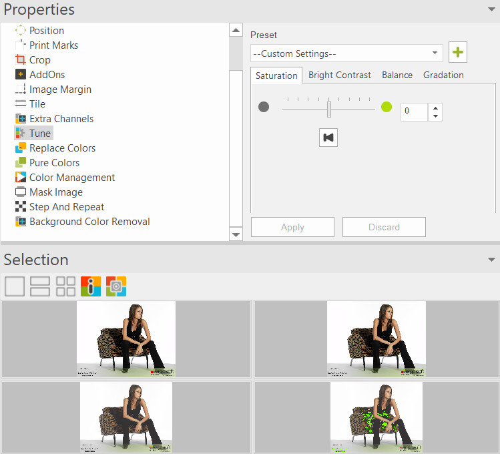Click the saturation value input field
The height and width of the screenshot is (454, 500).
(414, 112)
